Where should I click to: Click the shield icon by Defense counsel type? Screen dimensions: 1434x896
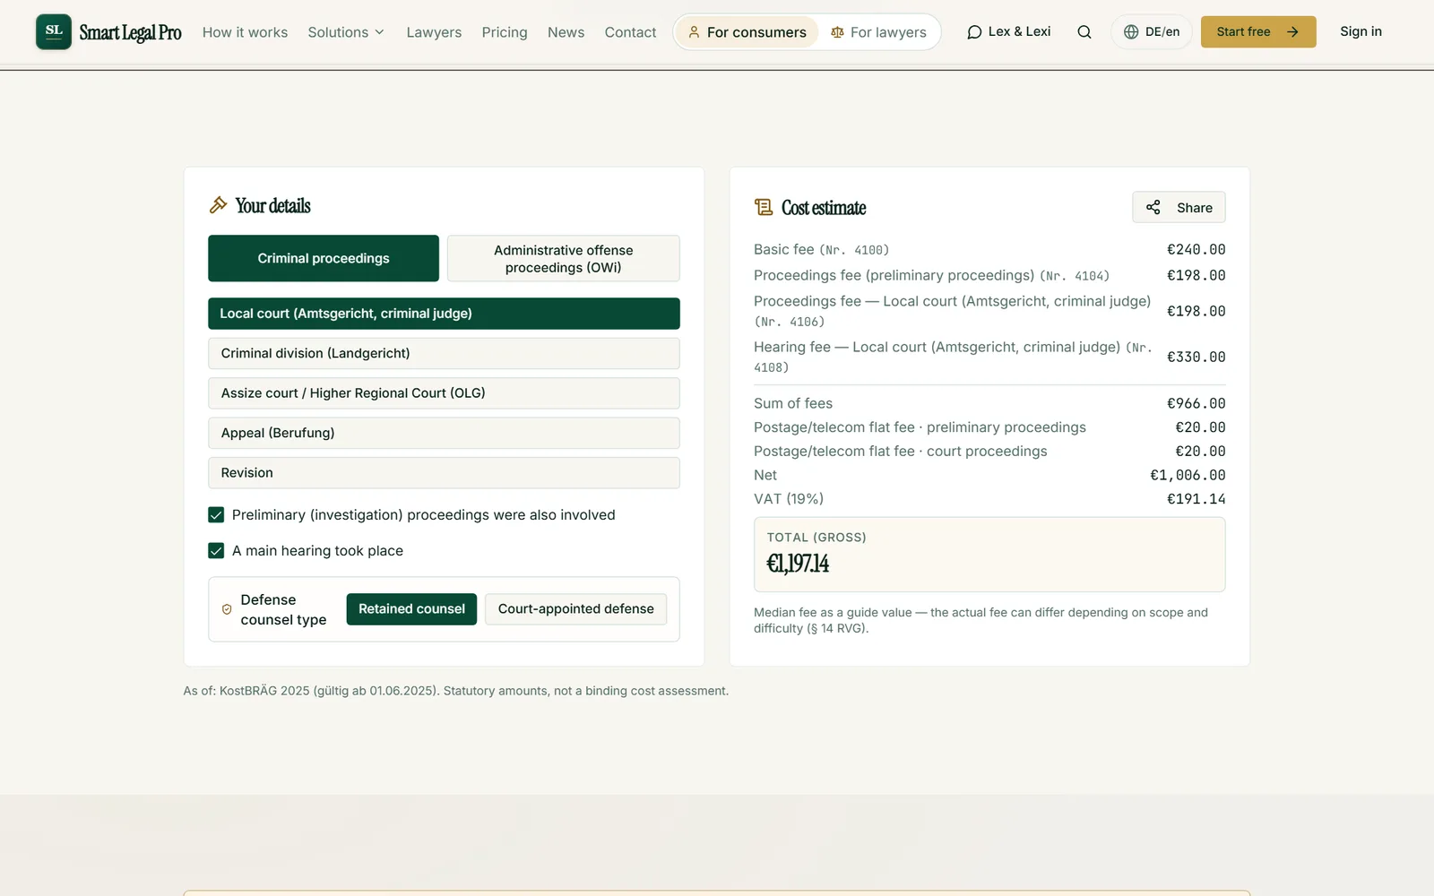[227, 609]
